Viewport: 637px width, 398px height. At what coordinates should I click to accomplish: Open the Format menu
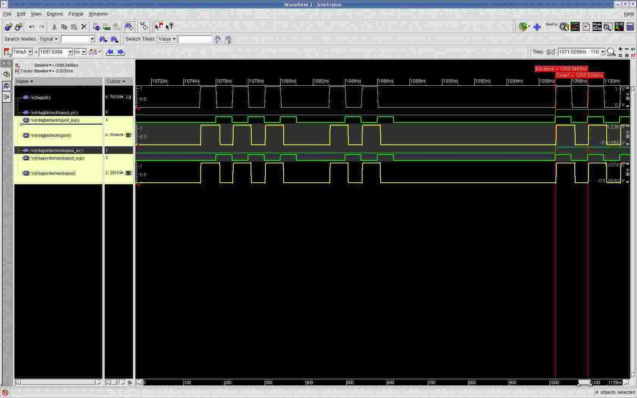coord(76,14)
